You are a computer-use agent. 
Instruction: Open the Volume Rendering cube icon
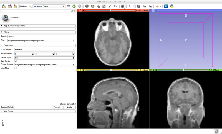(87, 6)
